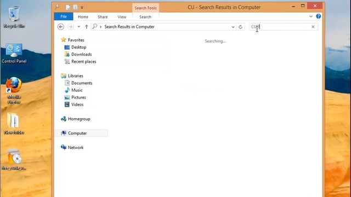Screen dimensions: 351x197
Task: Minimize the Explorer window
Action: (x=293, y=7)
